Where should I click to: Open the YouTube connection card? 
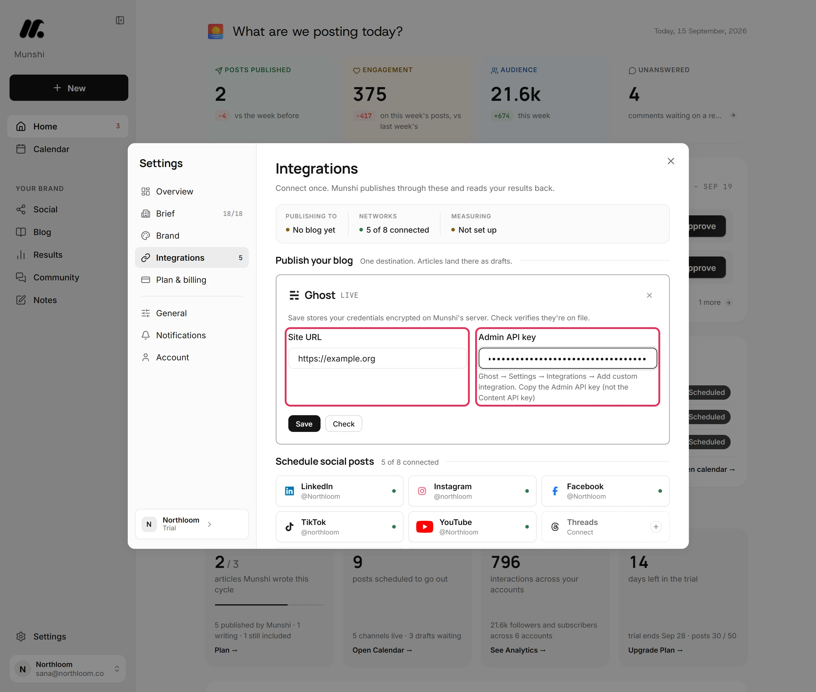472,527
